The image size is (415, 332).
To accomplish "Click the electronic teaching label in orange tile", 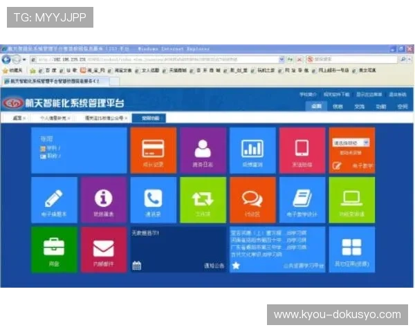I will coord(362,166).
